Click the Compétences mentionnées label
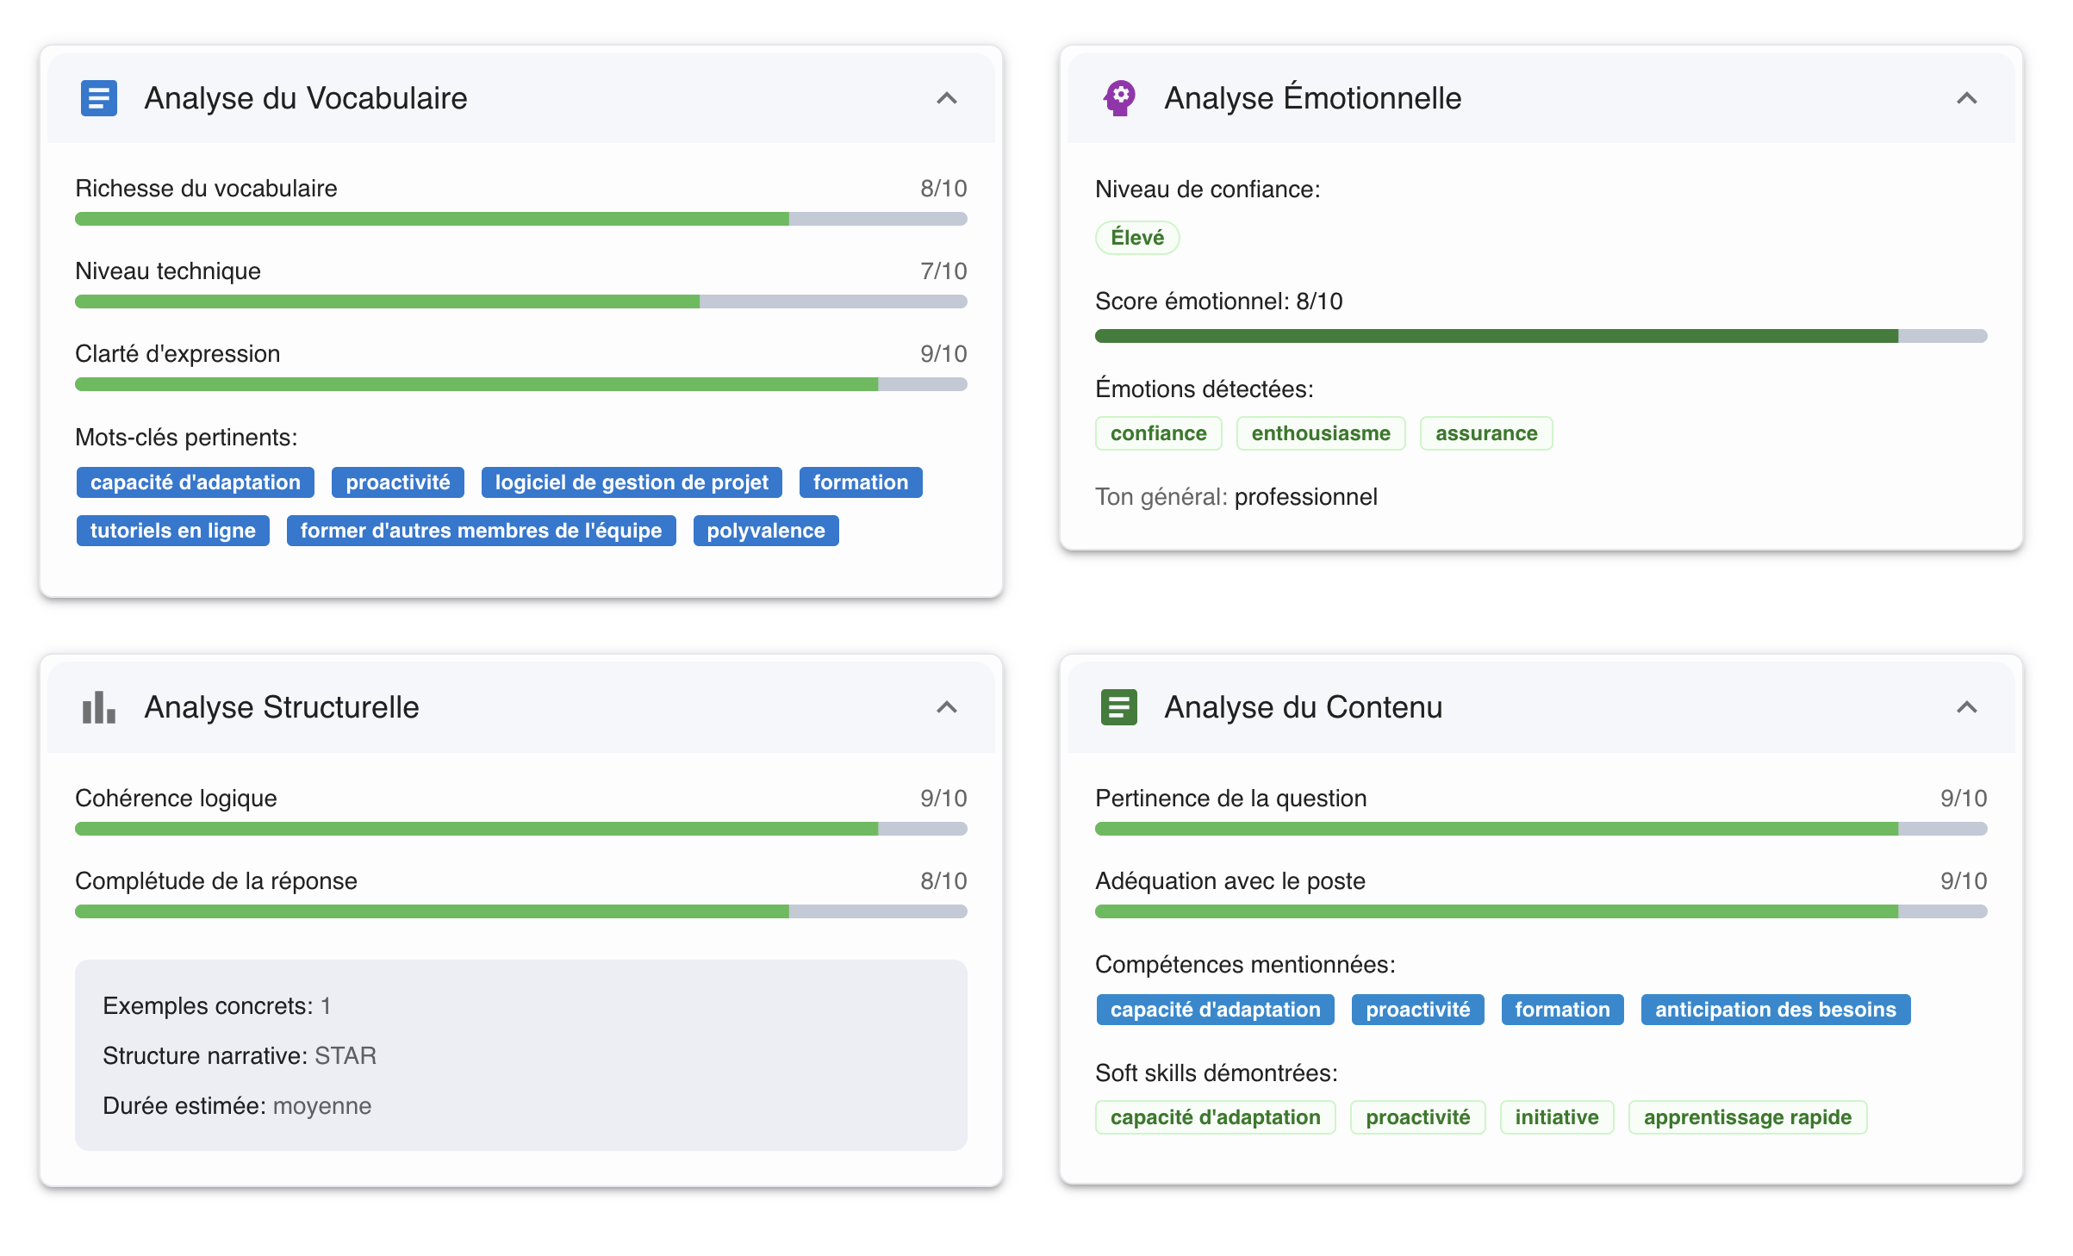The height and width of the screenshot is (1256, 2073). point(1245,965)
